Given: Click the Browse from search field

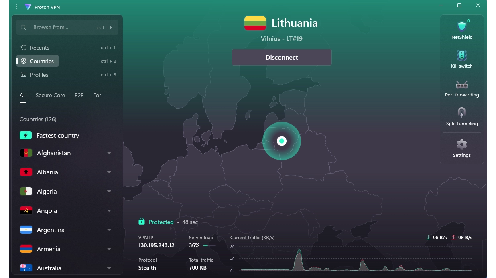Looking at the screenshot, I should 64,28.
